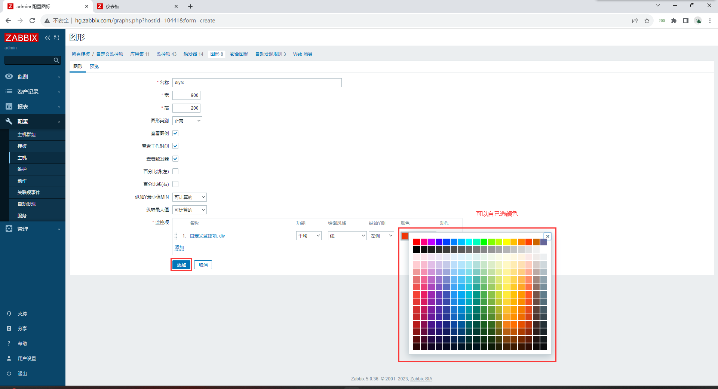Click the sidebar search magnifier icon
This screenshot has width=718, height=389.
point(56,60)
